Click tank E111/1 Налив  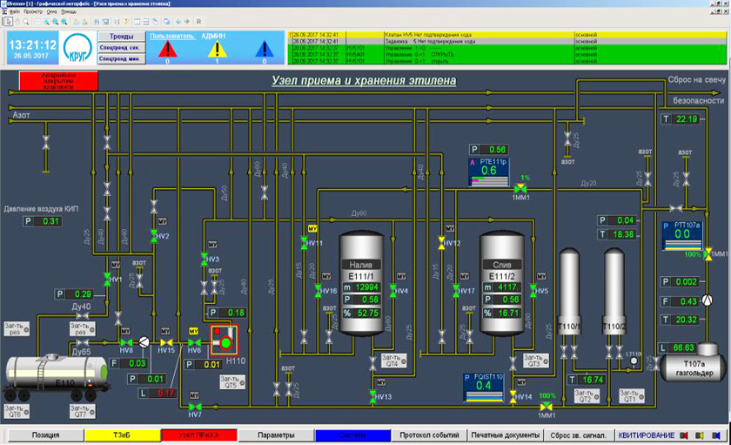pyautogui.click(x=361, y=283)
